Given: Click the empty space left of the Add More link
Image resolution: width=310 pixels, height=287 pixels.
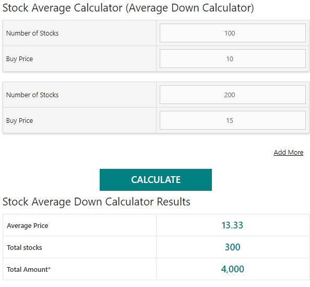Looking at the screenshot, I should click(136, 152).
